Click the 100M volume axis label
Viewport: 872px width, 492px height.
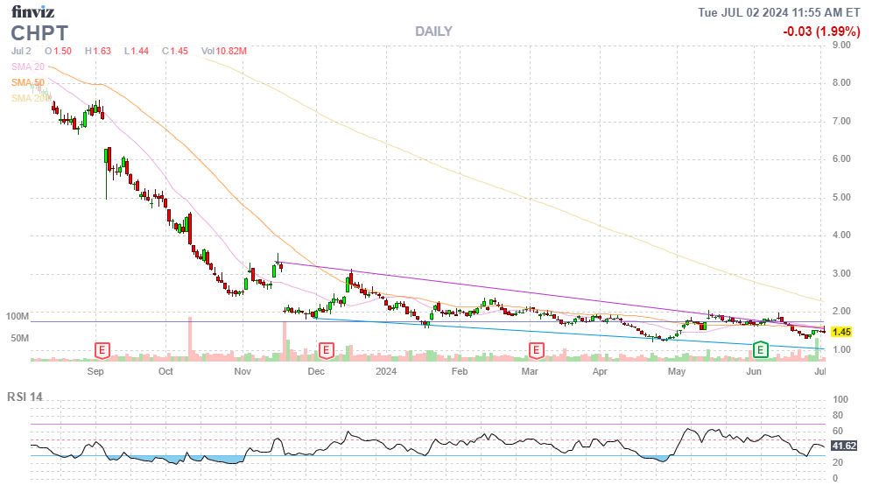click(18, 316)
